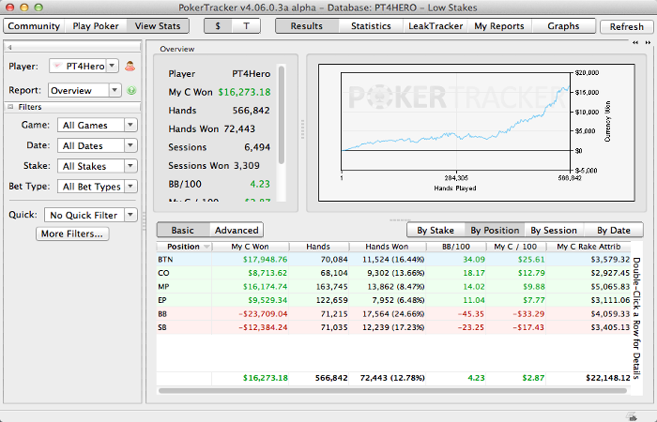Click the More Filters button
Image resolution: width=657 pixels, height=422 pixels.
coord(72,234)
